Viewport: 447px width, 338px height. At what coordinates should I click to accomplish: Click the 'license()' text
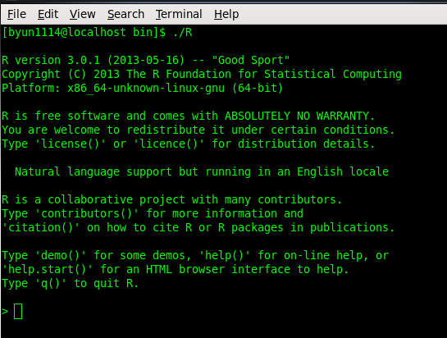click(71, 144)
